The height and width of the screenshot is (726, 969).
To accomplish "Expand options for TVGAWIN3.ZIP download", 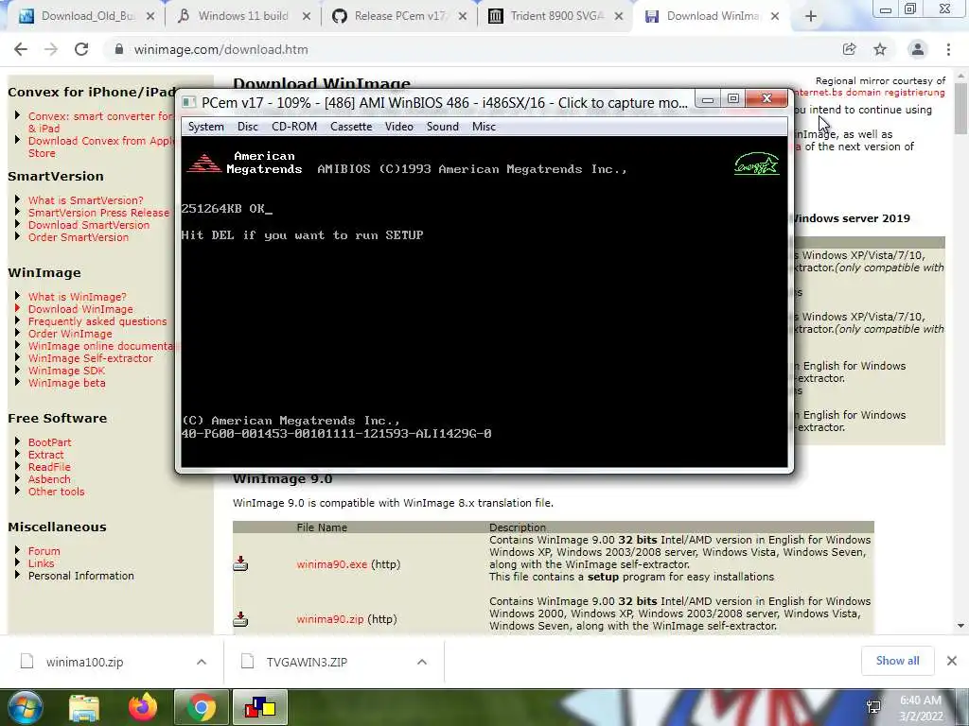I will pos(422,662).
